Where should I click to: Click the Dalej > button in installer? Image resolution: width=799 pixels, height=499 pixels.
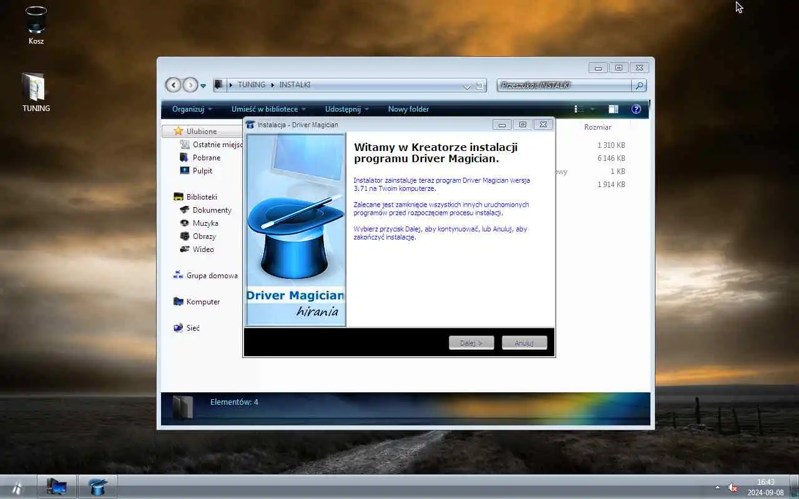point(471,342)
